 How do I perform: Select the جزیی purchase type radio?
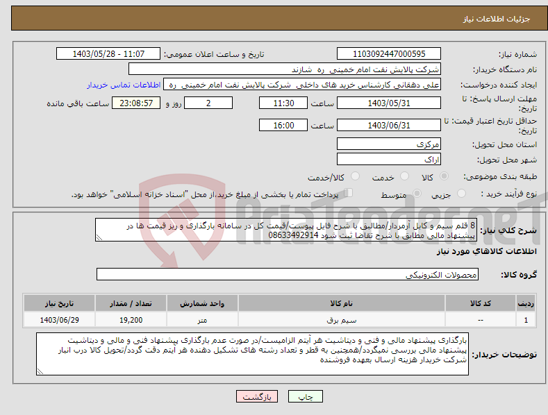pos(461,193)
